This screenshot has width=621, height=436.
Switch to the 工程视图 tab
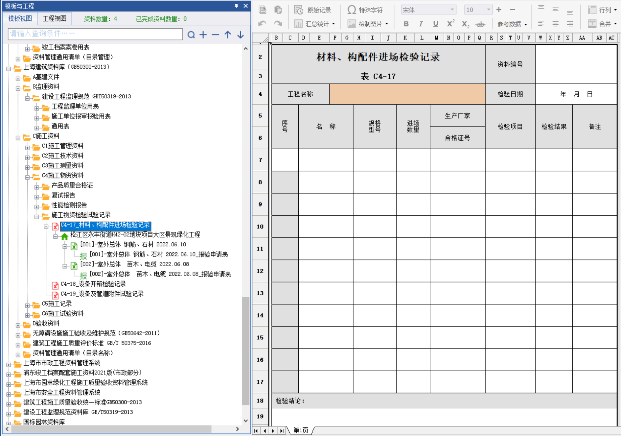coord(55,18)
